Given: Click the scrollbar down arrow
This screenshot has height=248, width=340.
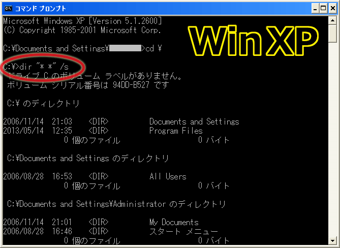Looking at the screenshot, I should click(332, 240).
